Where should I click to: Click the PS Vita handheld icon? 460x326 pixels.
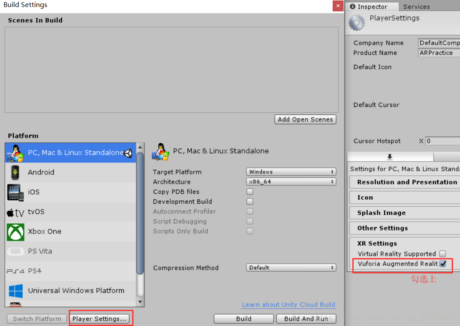point(15,252)
